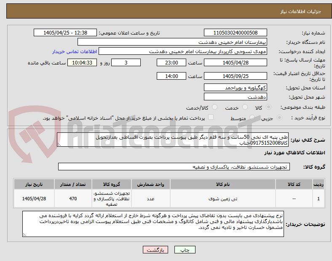Viewport: 332px width, 261px height.
Task: Click the price validity date 1405/09/25 field
Action: click(x=235, y=76)
